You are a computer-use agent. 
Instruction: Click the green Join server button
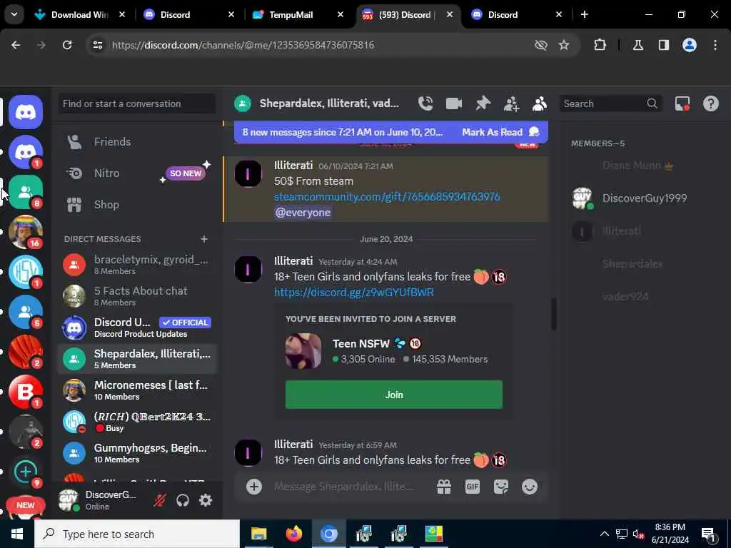coord(394,395)
